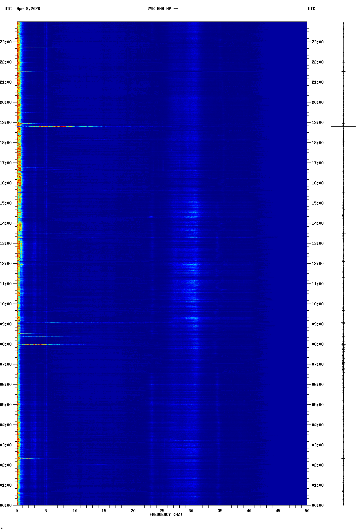The width and height of the screenshot is (358, 532).
Task: Click the 5 Hz frequency tick label
Action: click(46, 511)
